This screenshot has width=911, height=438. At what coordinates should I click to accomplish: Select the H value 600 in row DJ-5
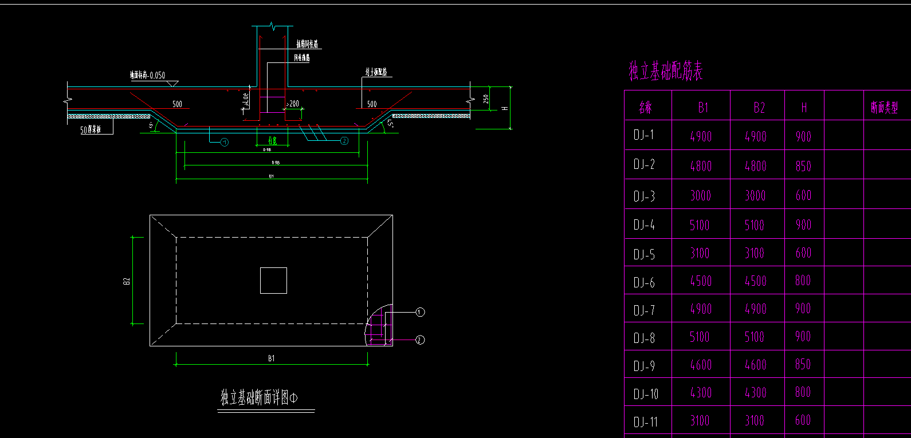803,253
